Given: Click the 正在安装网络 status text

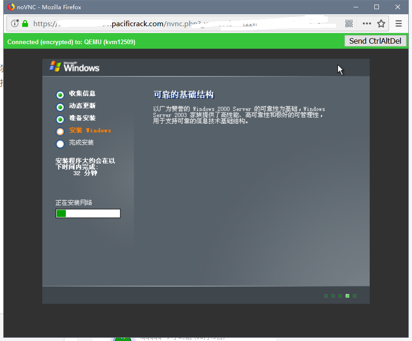Looking at the screenshot, I should click(74, 203).
